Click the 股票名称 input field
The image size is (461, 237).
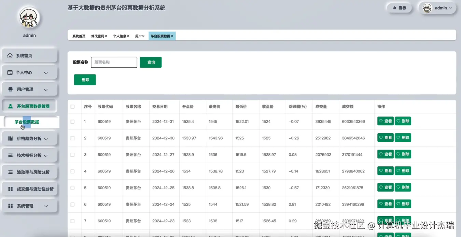114,62
